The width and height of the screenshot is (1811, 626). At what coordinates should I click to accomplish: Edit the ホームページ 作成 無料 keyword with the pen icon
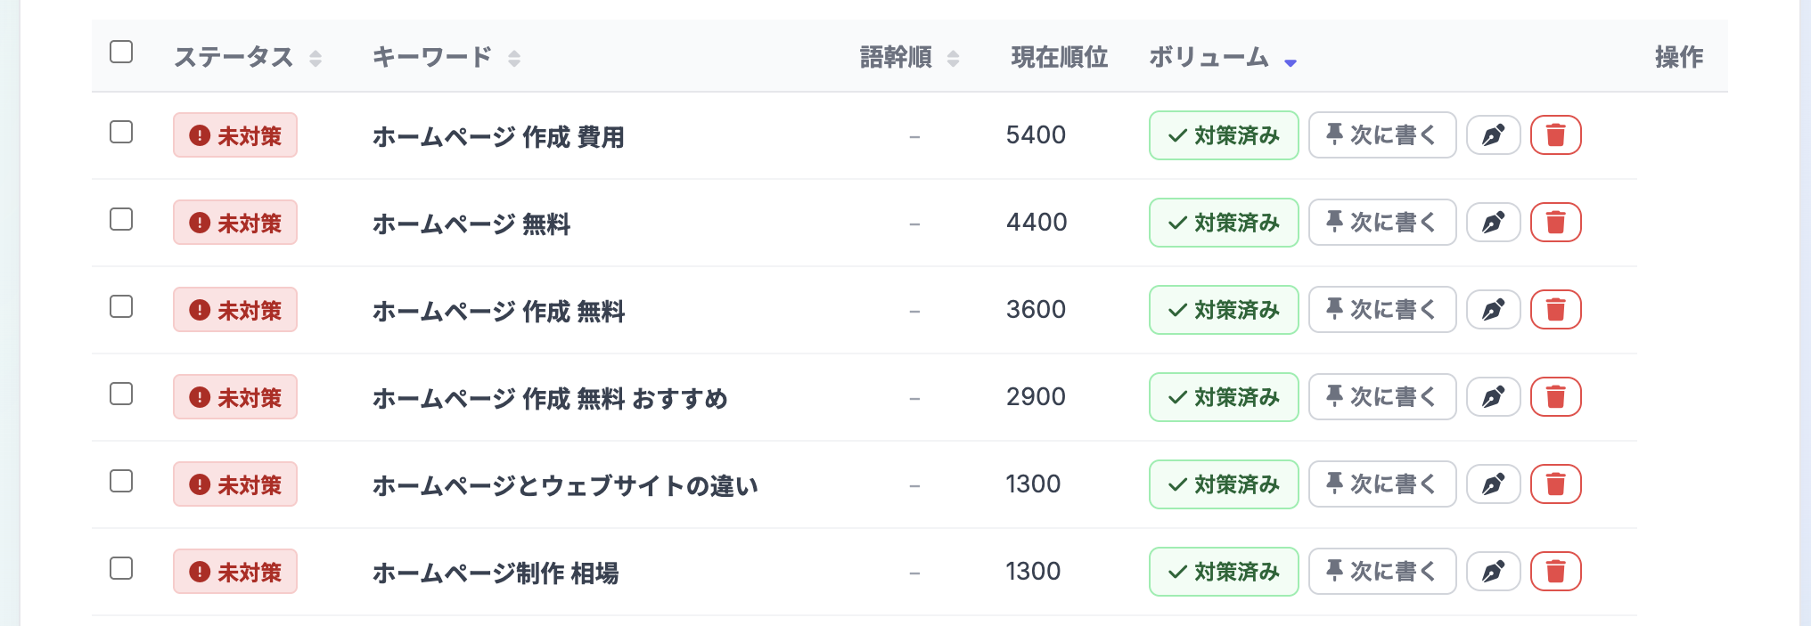[1493, 310]
